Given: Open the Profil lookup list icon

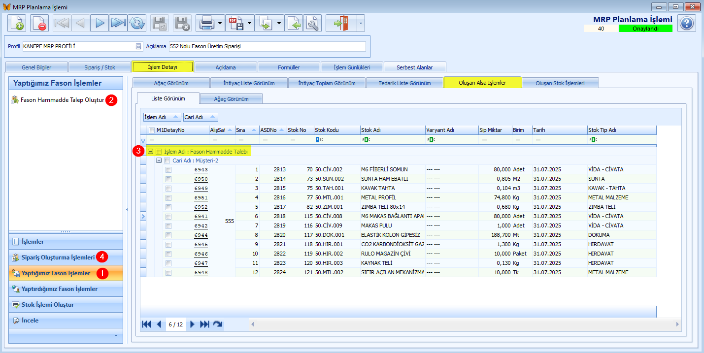Looking at the screenshot, I should [138, 46].
